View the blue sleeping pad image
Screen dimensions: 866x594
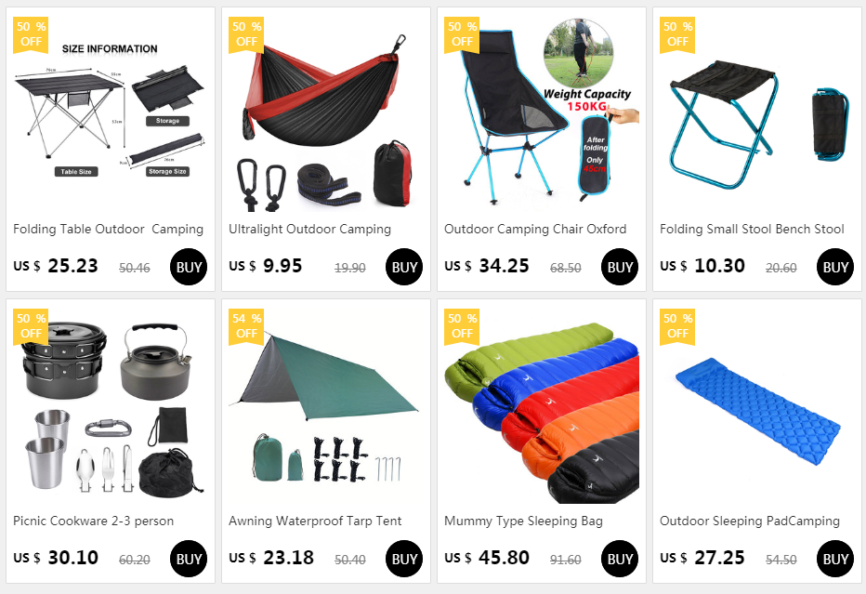(756, 406)
